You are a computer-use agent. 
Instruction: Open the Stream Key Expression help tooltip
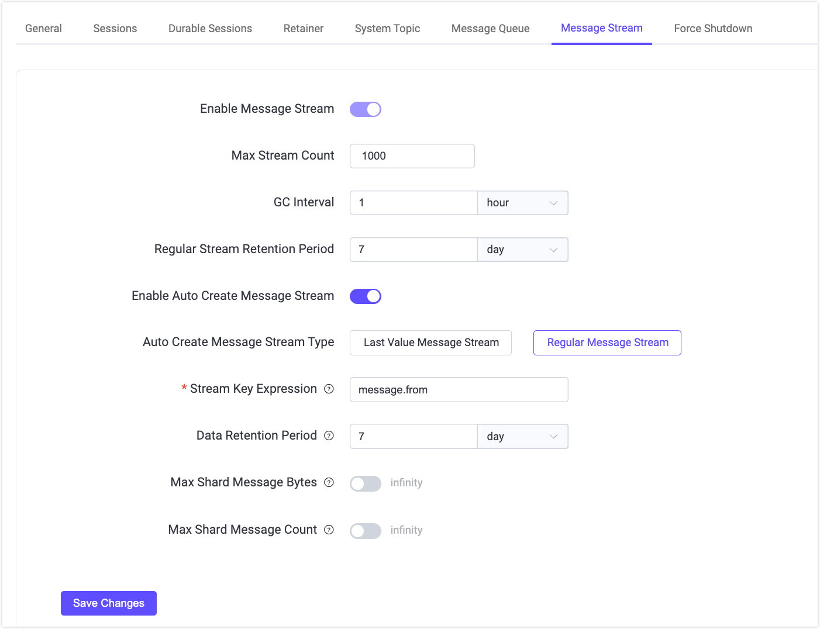coord(329,389)
